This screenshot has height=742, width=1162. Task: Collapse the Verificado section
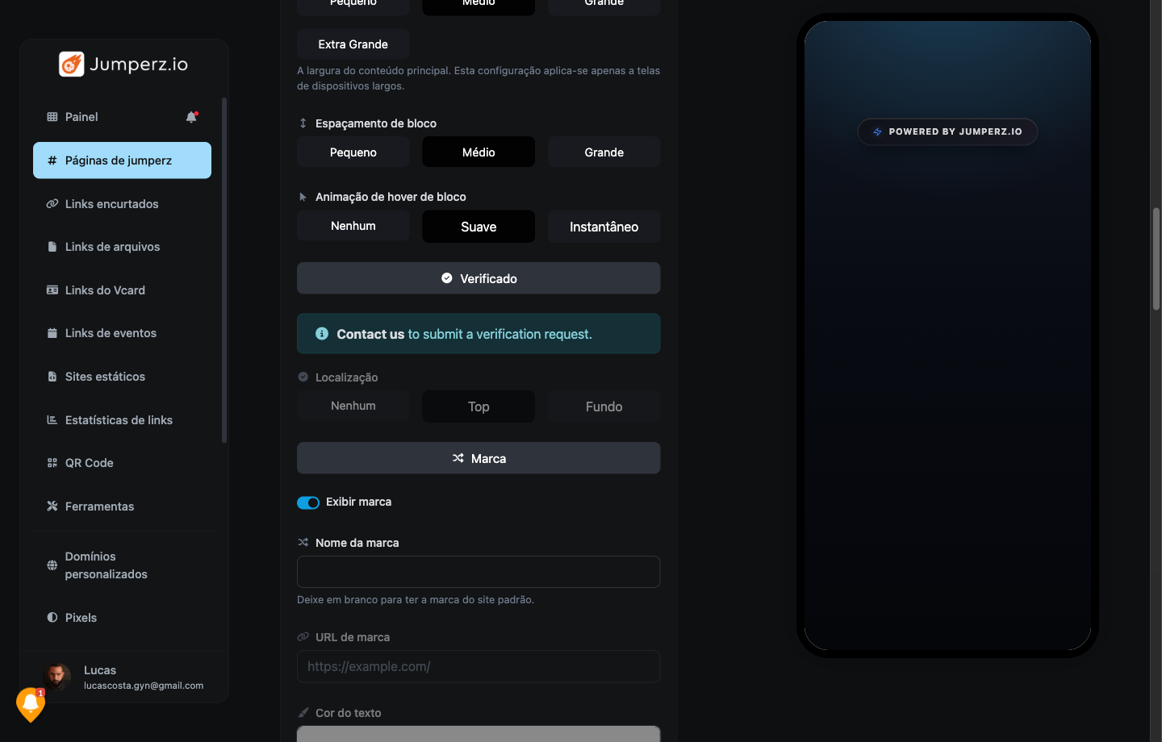(479, 278)
